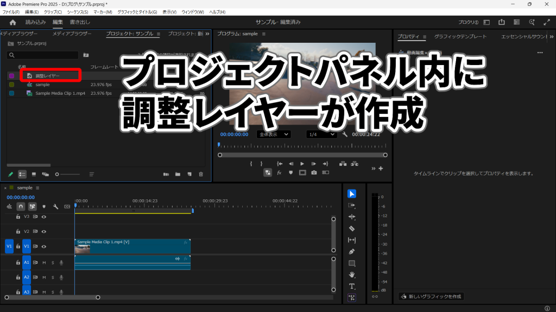Screen dimensions: 556x312
Task: Open Program monitor settings via the wrench icon
Action: (x=343, y=134)
